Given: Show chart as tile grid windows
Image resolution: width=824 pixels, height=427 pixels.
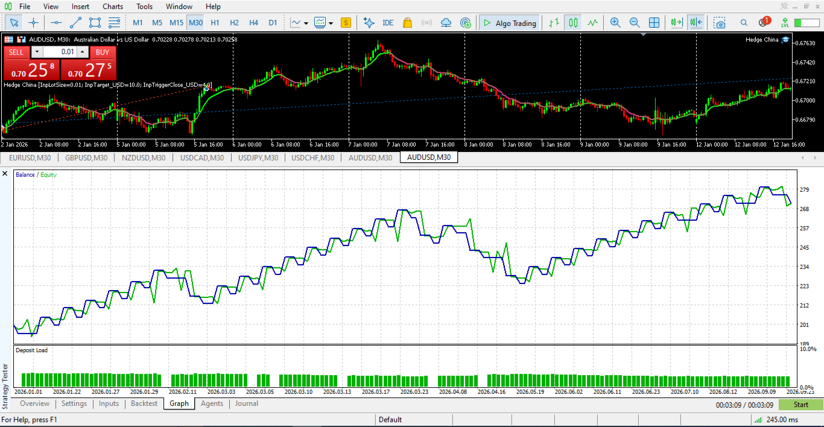Looking at the screenshot, I should tap(654, 23).
